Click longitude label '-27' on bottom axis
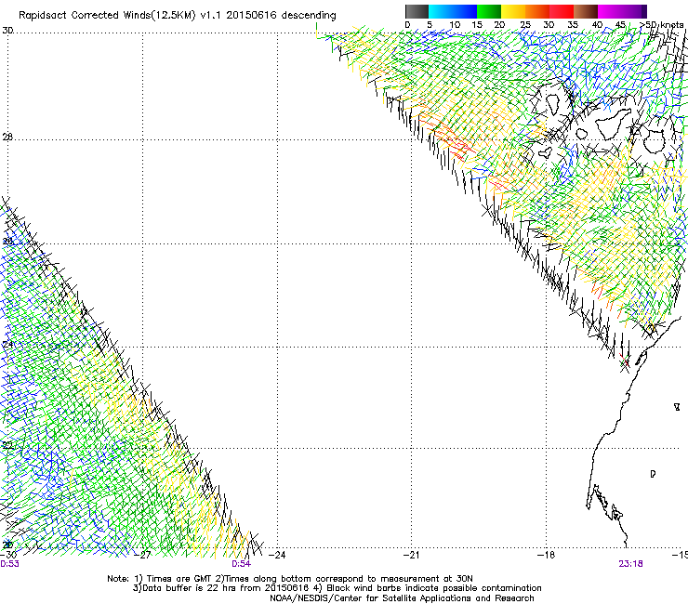The height and width of the screenshot is (604, 688). (143, 555)
